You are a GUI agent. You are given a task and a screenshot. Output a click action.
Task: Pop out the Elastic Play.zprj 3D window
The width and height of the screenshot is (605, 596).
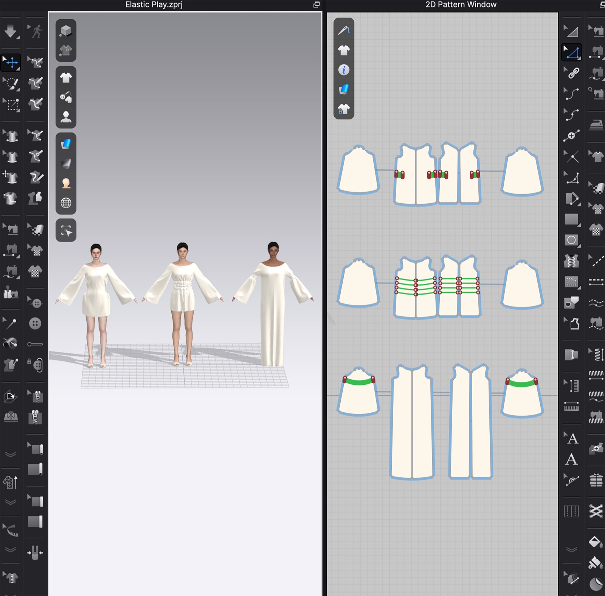(x=316, y=5)
